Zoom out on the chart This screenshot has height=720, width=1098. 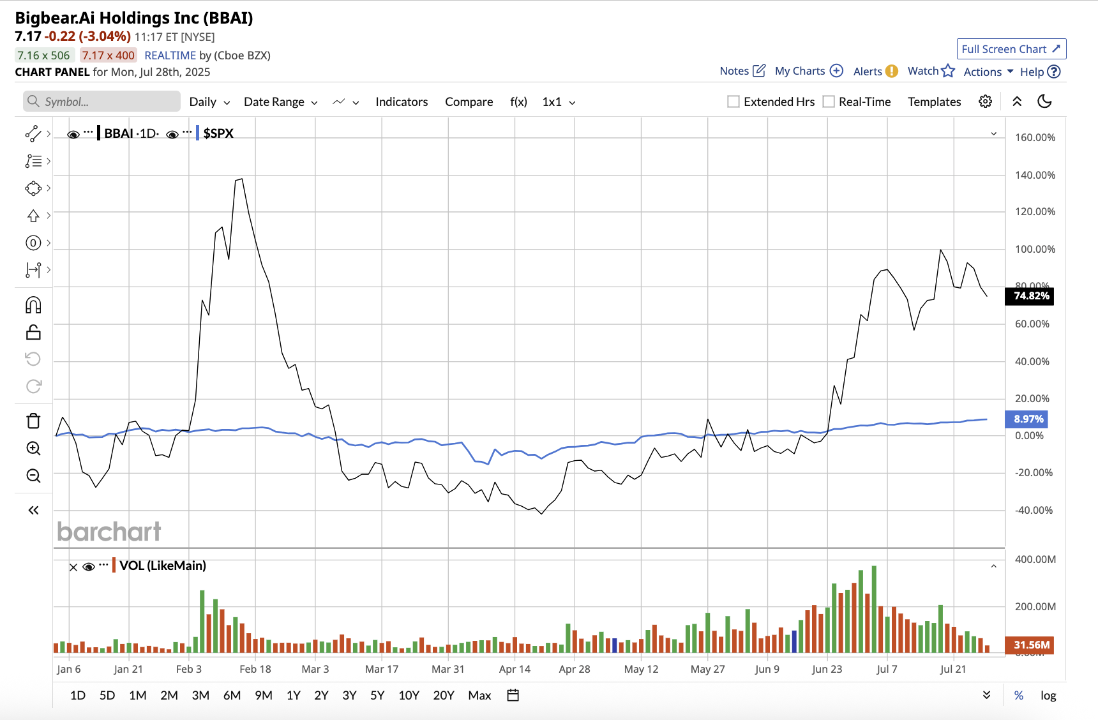point(33,476)
